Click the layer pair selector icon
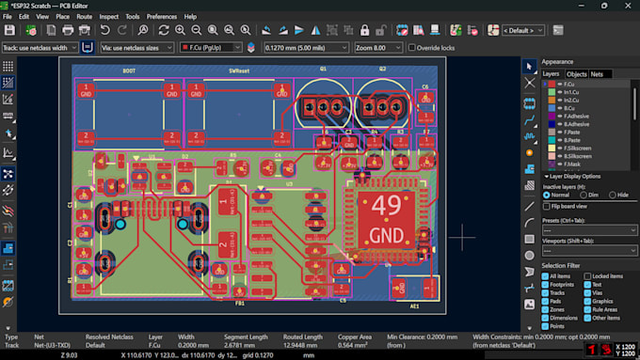640x360 pixels. click(x=251, y=48)
